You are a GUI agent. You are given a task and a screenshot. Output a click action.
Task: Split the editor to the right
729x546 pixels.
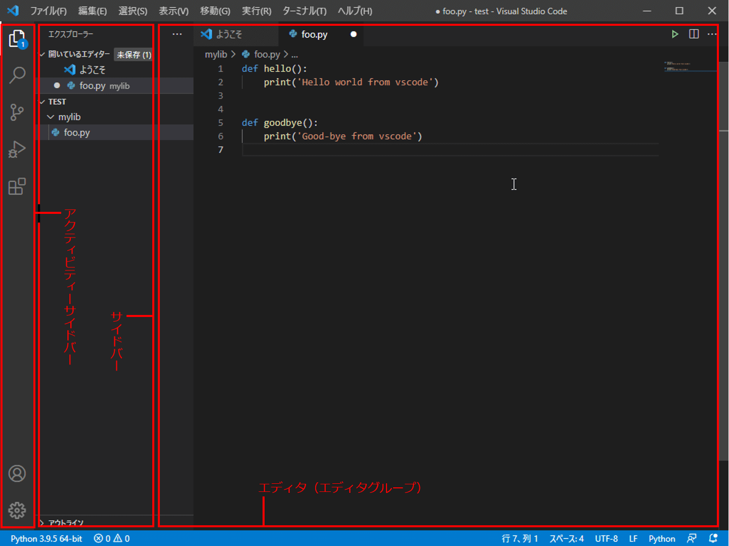[x=694, y=34]
